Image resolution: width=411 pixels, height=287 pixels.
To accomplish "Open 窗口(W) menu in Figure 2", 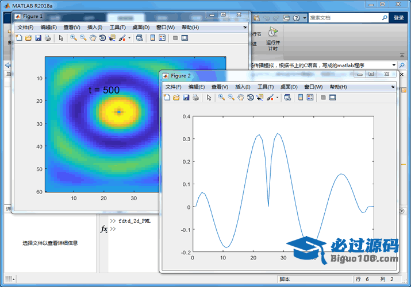I will tap(313, 87).
